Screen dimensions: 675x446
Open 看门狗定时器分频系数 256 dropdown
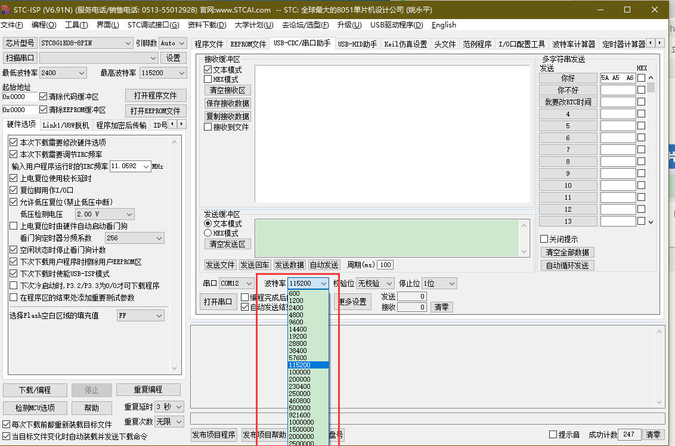tap(135, 238)
